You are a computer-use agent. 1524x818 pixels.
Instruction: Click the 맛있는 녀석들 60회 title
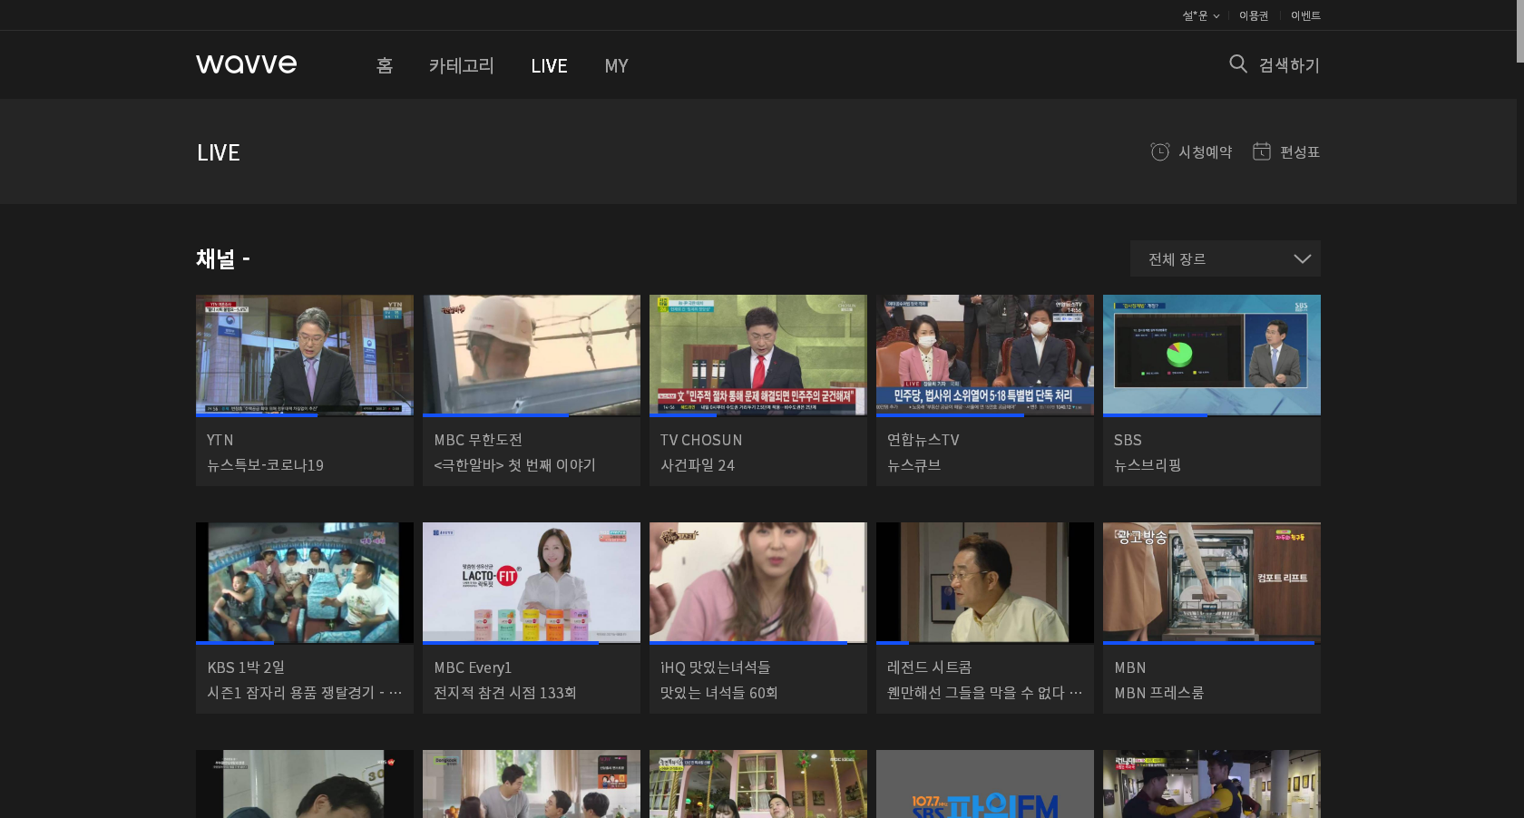point(718,693)
